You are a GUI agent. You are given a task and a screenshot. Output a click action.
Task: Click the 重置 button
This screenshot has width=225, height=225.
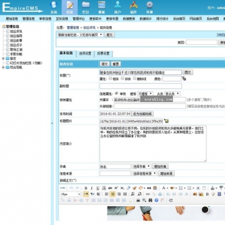point(116,64)
